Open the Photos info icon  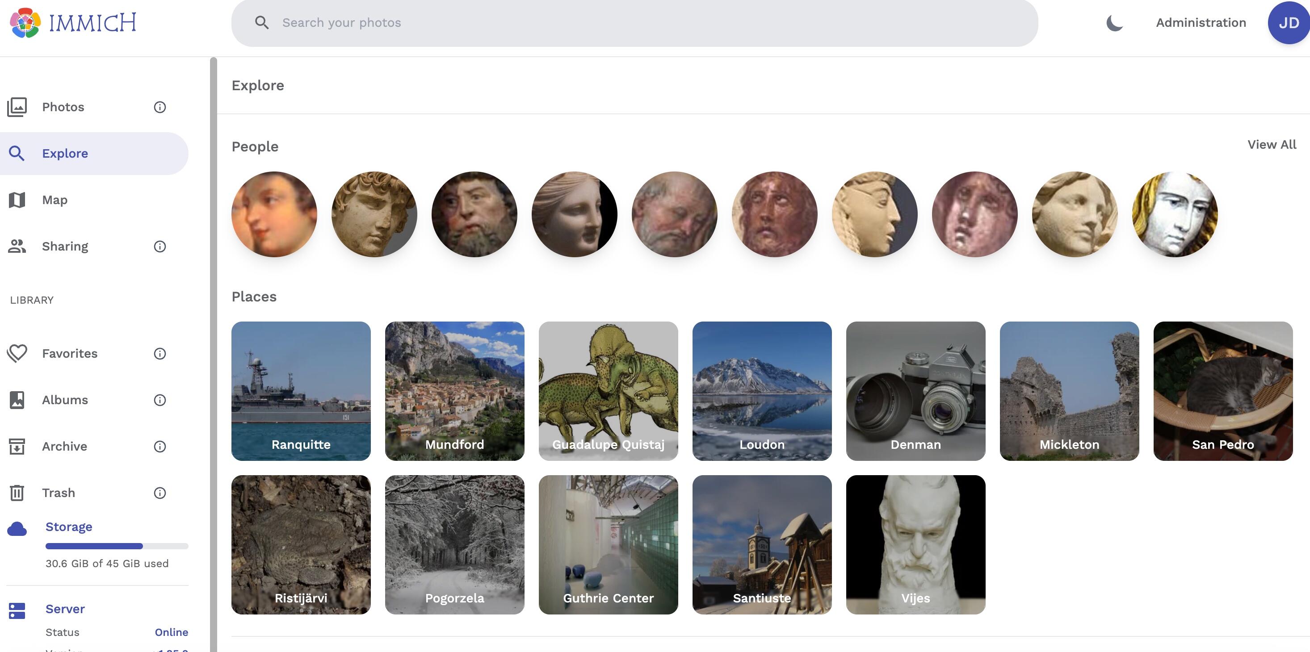coord(160,107)
